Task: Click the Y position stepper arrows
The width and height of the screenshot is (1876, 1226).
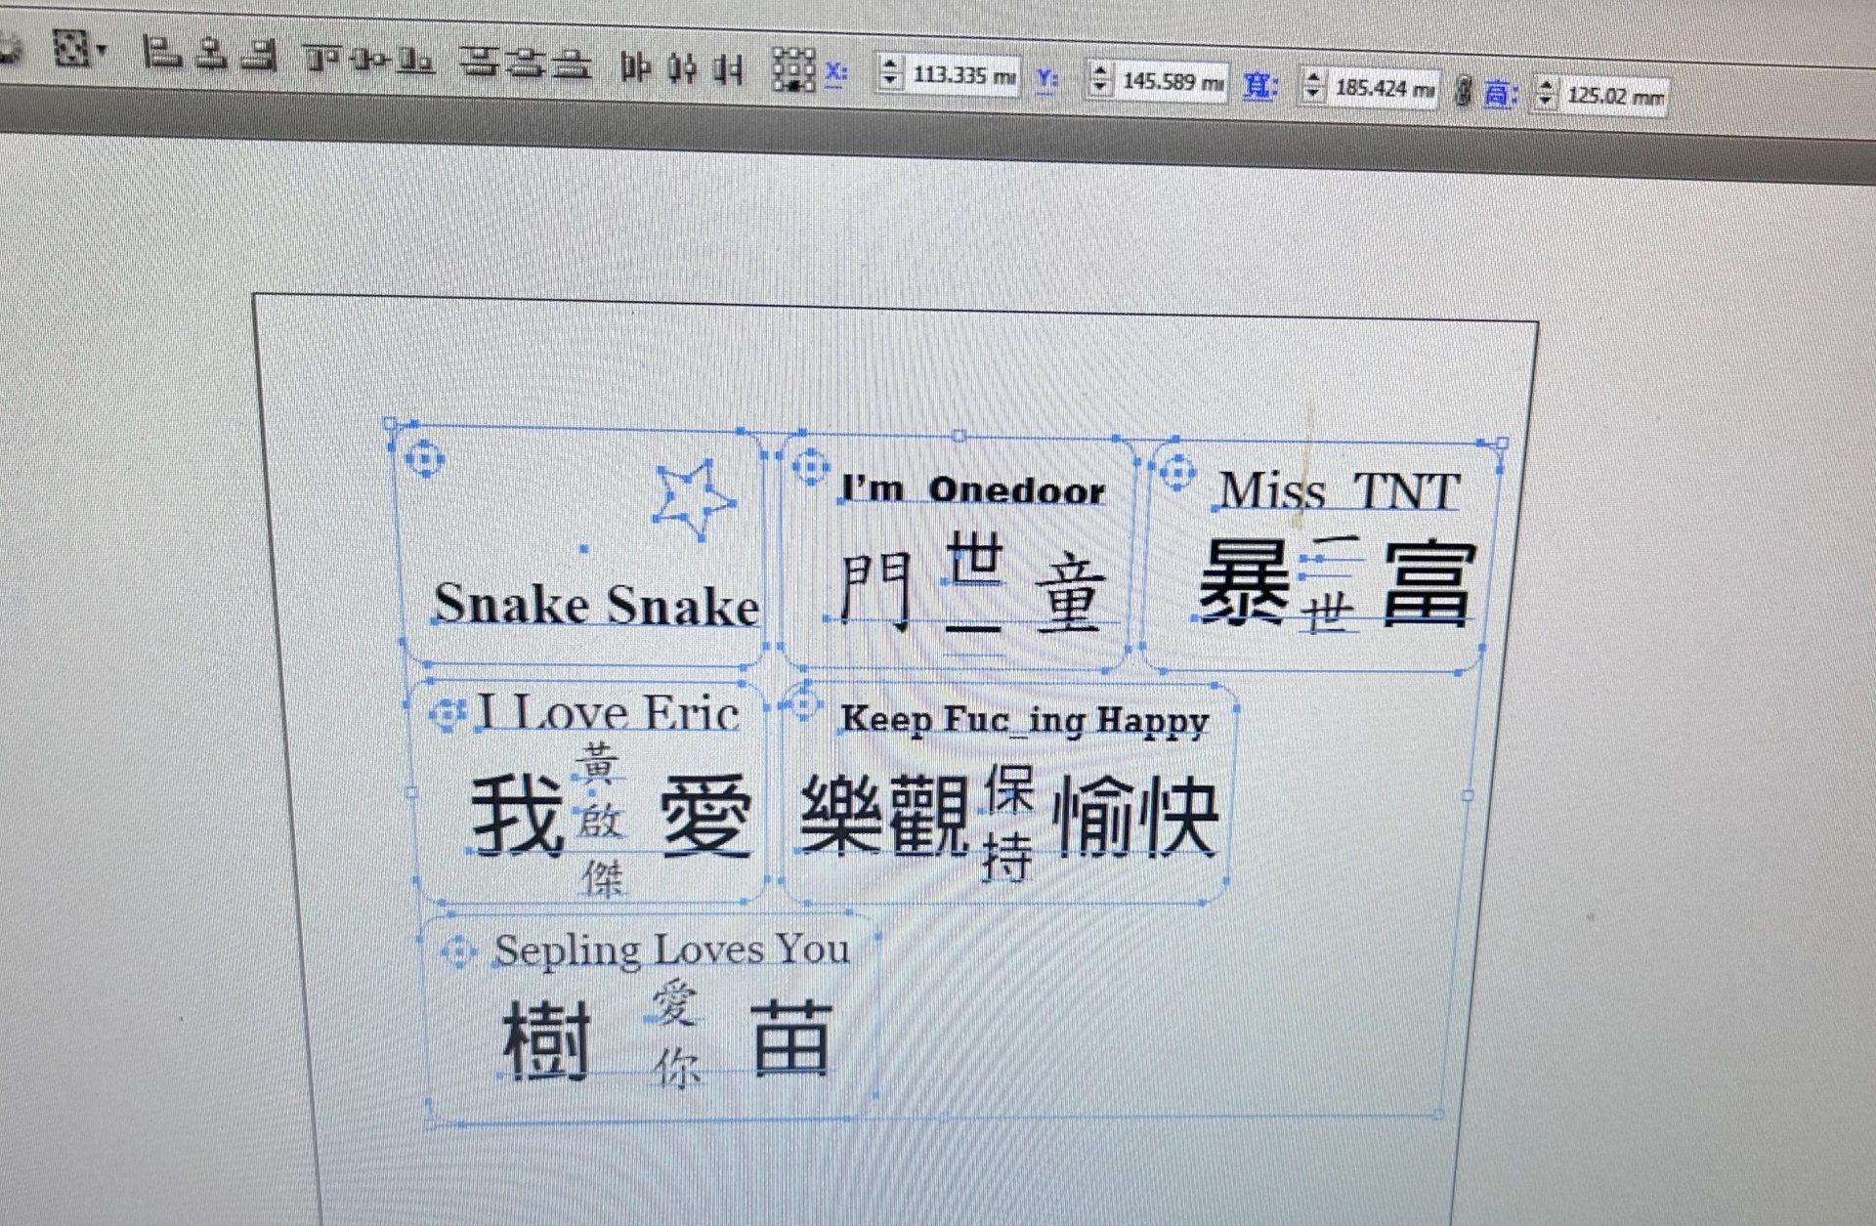Action: click(1100, 79)
